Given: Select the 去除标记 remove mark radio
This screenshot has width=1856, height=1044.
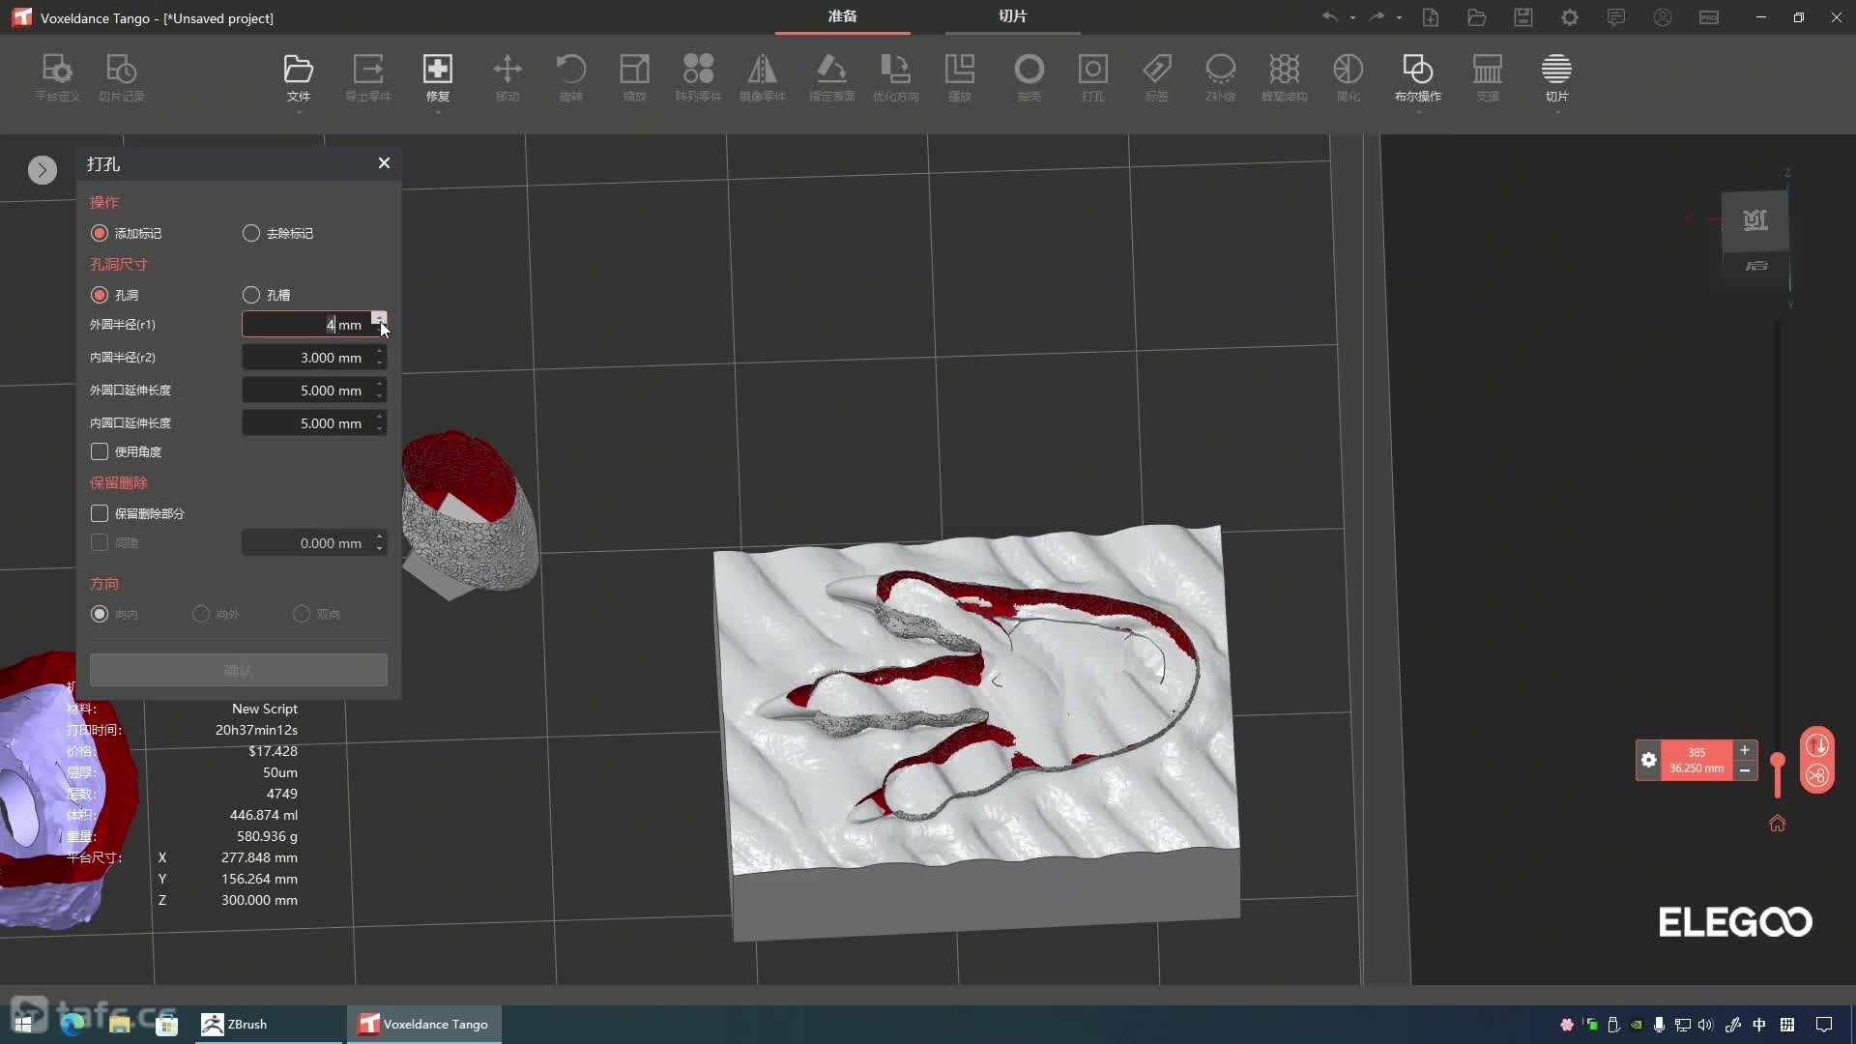Looking at the screenshot, I should 251,233.
